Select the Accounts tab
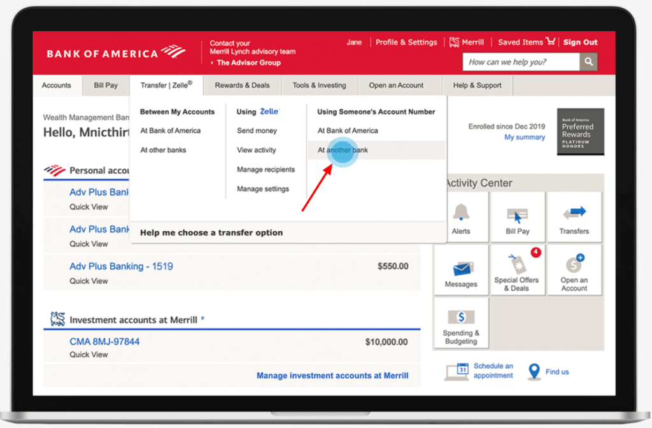Screen dimensions: 652x428 57,85
